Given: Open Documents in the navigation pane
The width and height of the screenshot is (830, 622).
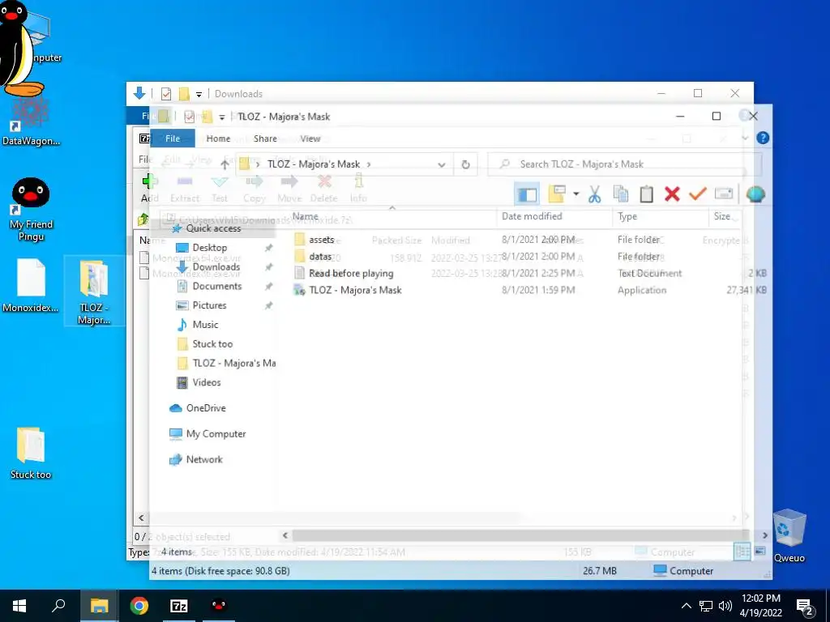Looking at the screenshot, I should [217, 286].
